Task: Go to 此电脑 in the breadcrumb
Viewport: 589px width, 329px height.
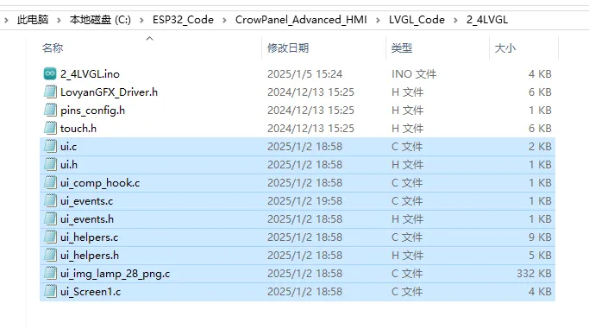Action: point(33,20)
